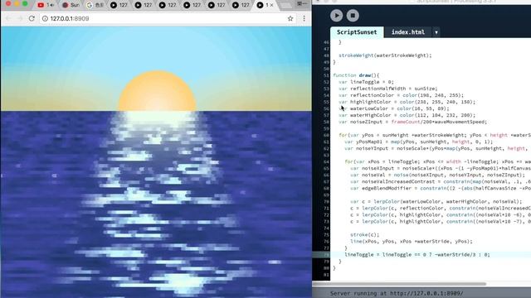Switch to the Sun browser tab
531x298 pixels.
coord(71,5)
